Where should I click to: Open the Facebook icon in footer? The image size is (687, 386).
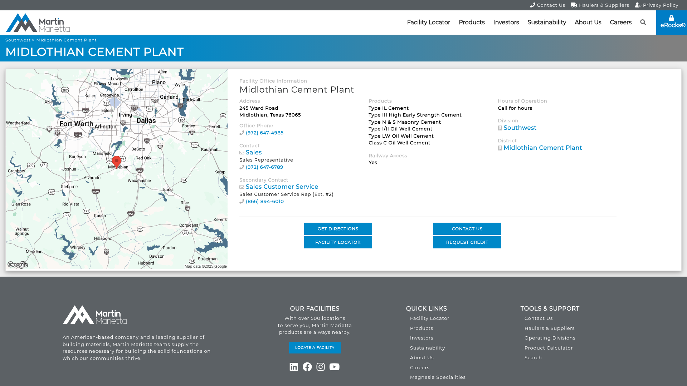307,367
